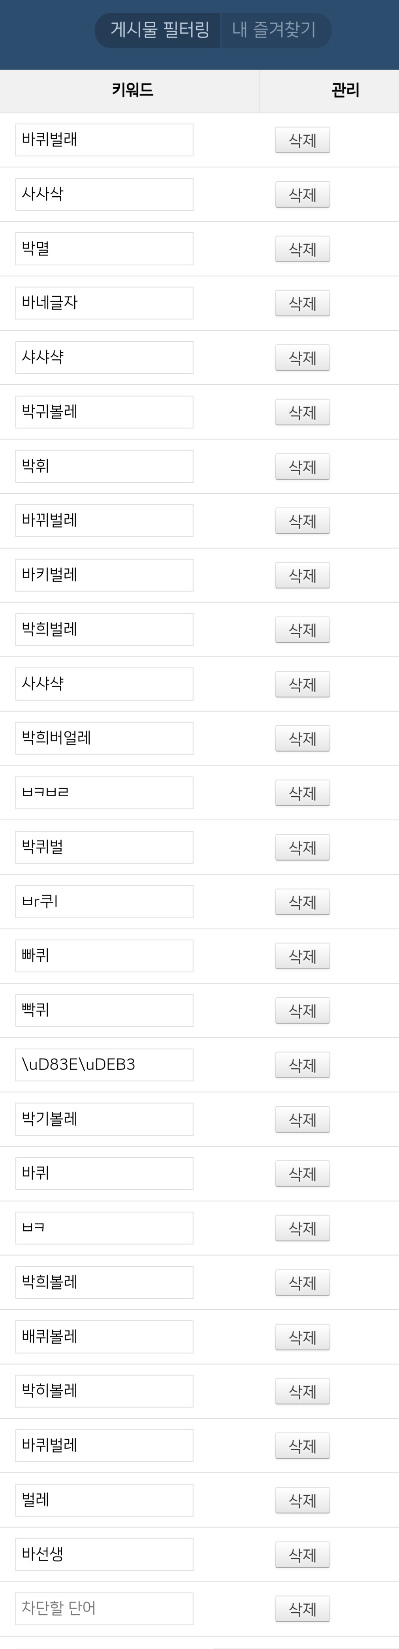Focus the 차단할 단어 input field
This screenshot has width=399, height=1649.
coord(104,1609)
